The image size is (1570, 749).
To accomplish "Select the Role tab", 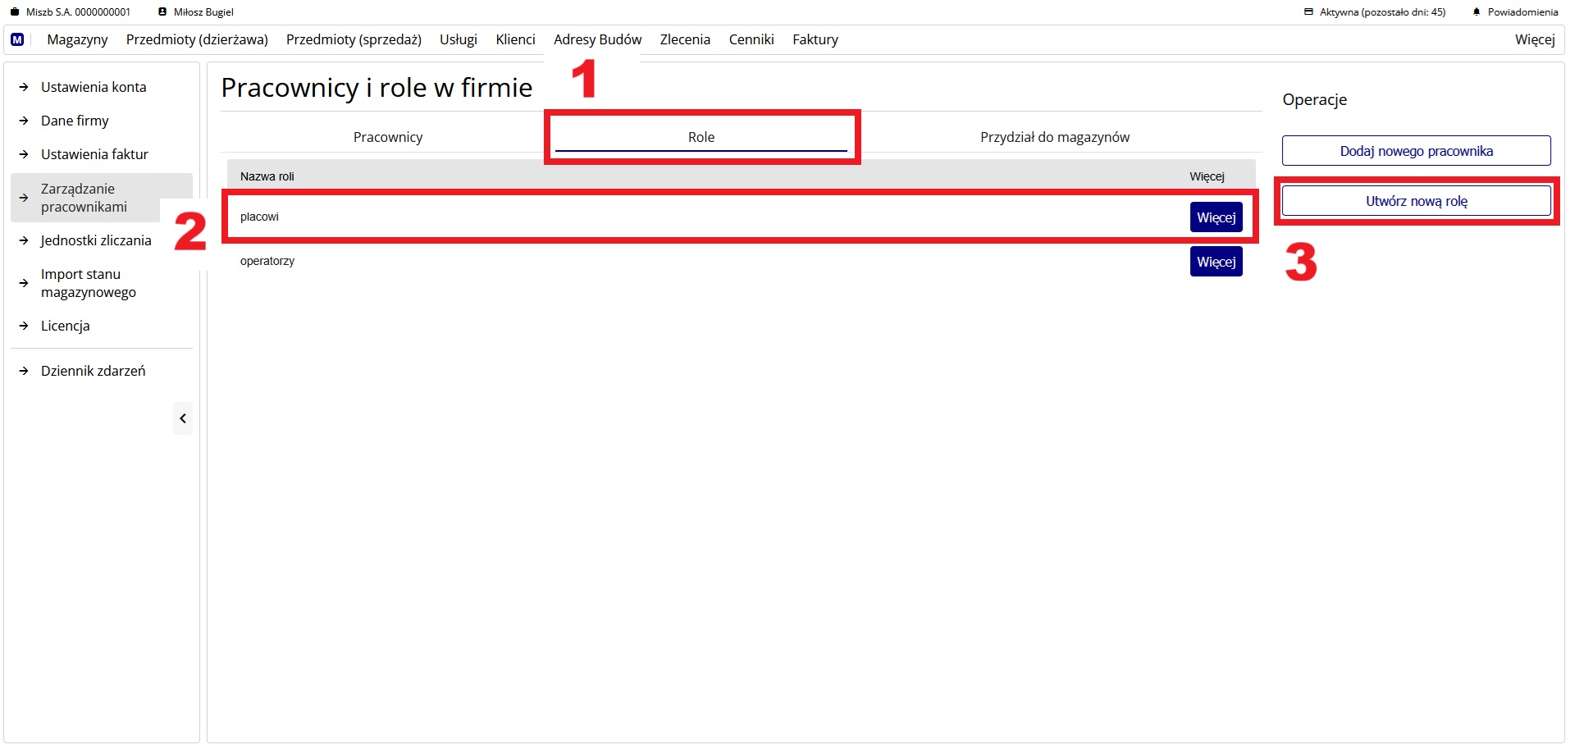I will [701, 137].
